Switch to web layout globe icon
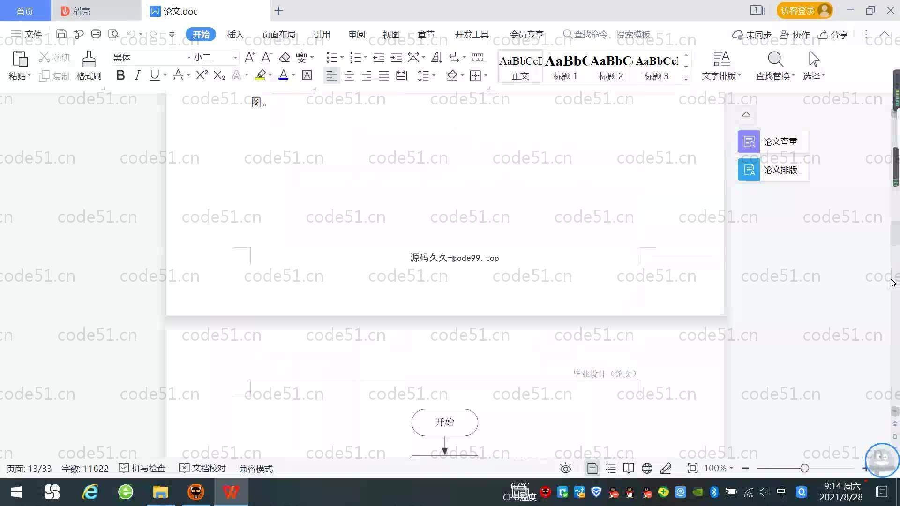Viewport: 900px width, 506px height. 647,468
